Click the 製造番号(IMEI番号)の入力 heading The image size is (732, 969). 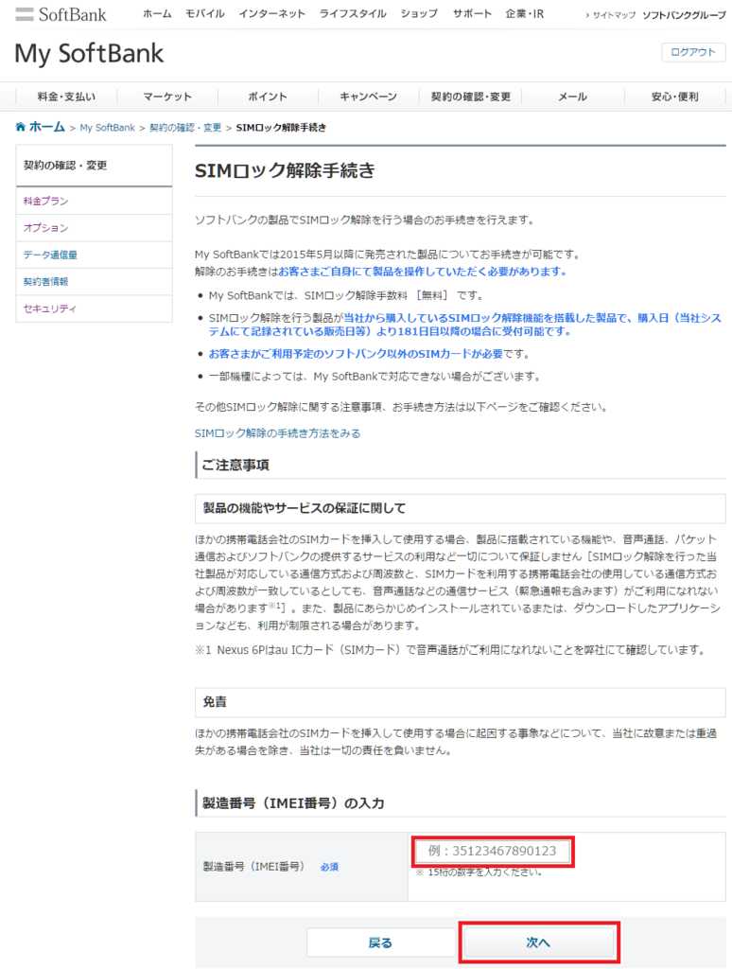tap(293, 803)
